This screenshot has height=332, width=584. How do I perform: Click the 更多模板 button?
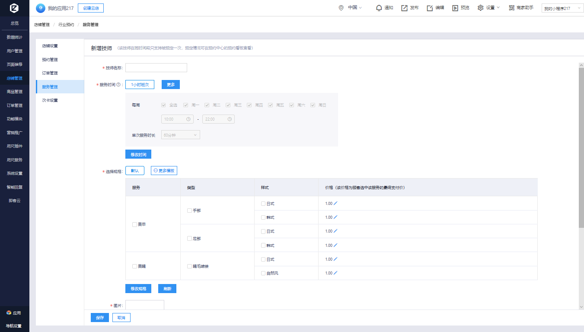point(164,171)
